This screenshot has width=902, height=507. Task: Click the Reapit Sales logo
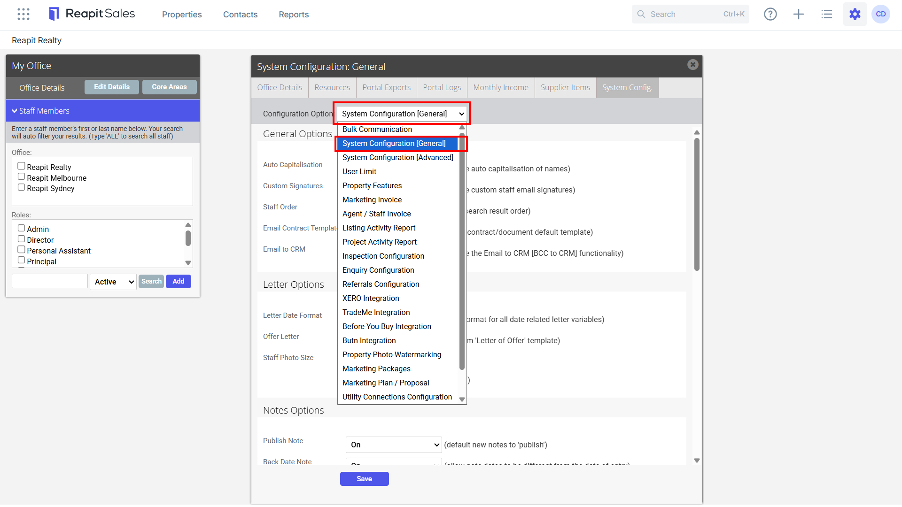(92, 14)
